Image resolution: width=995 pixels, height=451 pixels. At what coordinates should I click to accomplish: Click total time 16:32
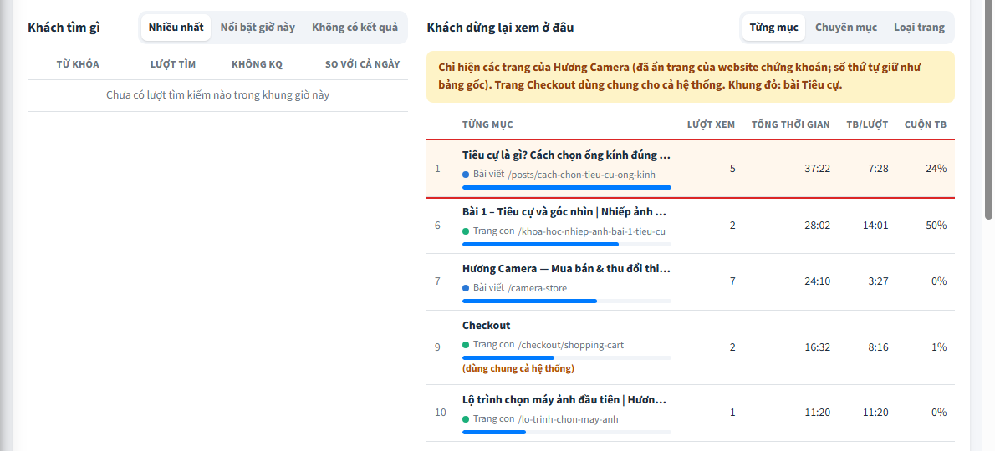point(818,347)
